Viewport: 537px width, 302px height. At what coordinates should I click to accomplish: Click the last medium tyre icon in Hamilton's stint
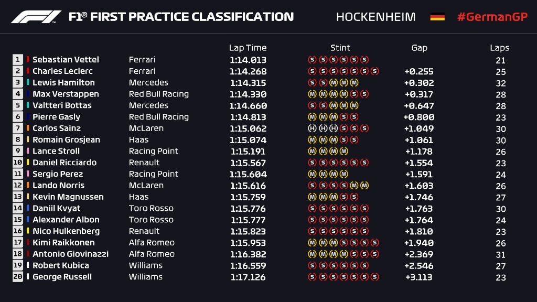(x=354, y=83)
